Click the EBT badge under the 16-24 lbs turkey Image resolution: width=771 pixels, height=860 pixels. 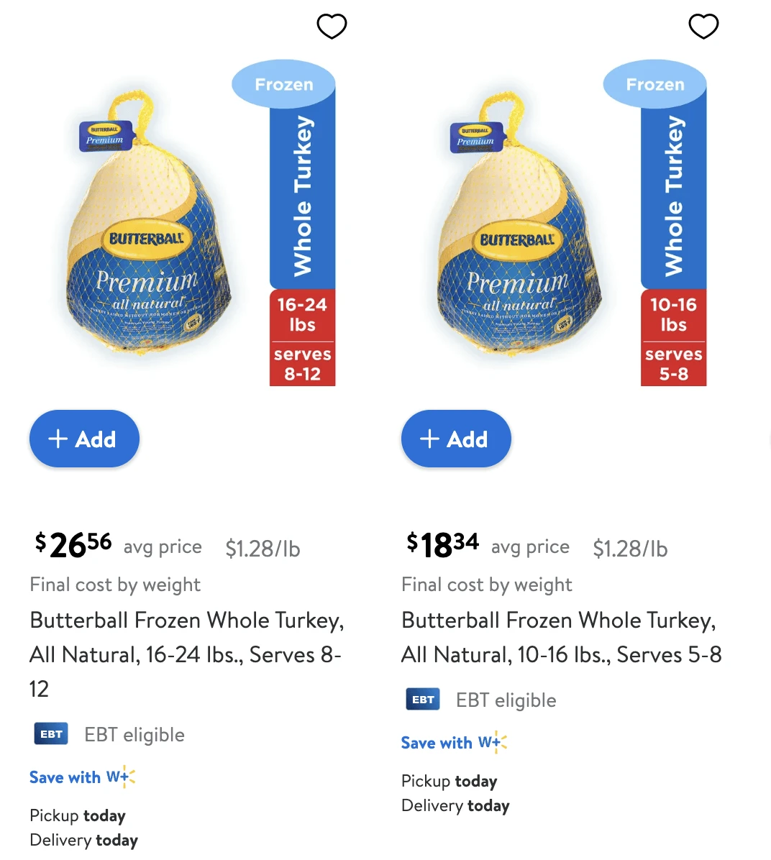pyautogui.click(x=50, y=733)
